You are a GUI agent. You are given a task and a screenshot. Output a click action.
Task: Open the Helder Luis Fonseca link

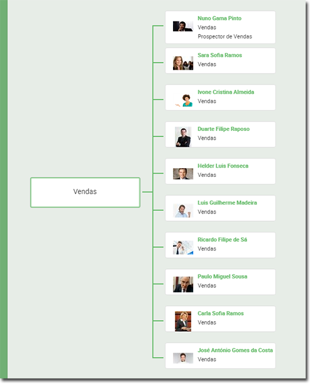[x=223, y=166]
